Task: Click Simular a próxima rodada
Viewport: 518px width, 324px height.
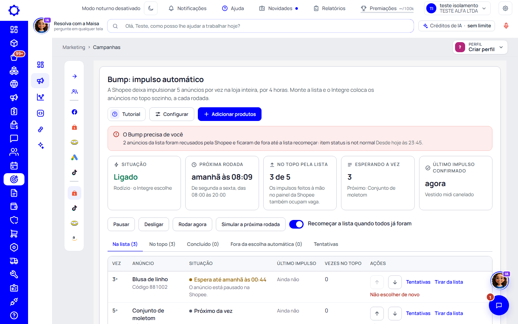Action: [x=250, y=224]
